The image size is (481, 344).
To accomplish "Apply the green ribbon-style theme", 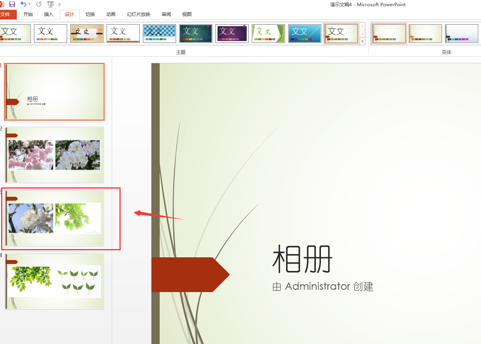I will pos(268,34).
